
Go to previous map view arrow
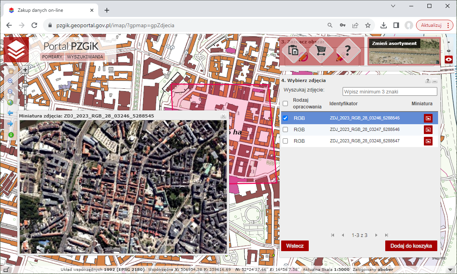[x=11, y=113]
